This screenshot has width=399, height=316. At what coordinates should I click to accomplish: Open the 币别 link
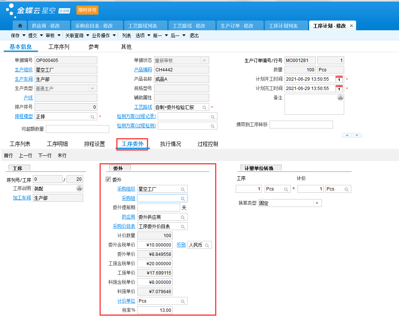[x=181, y=245]
